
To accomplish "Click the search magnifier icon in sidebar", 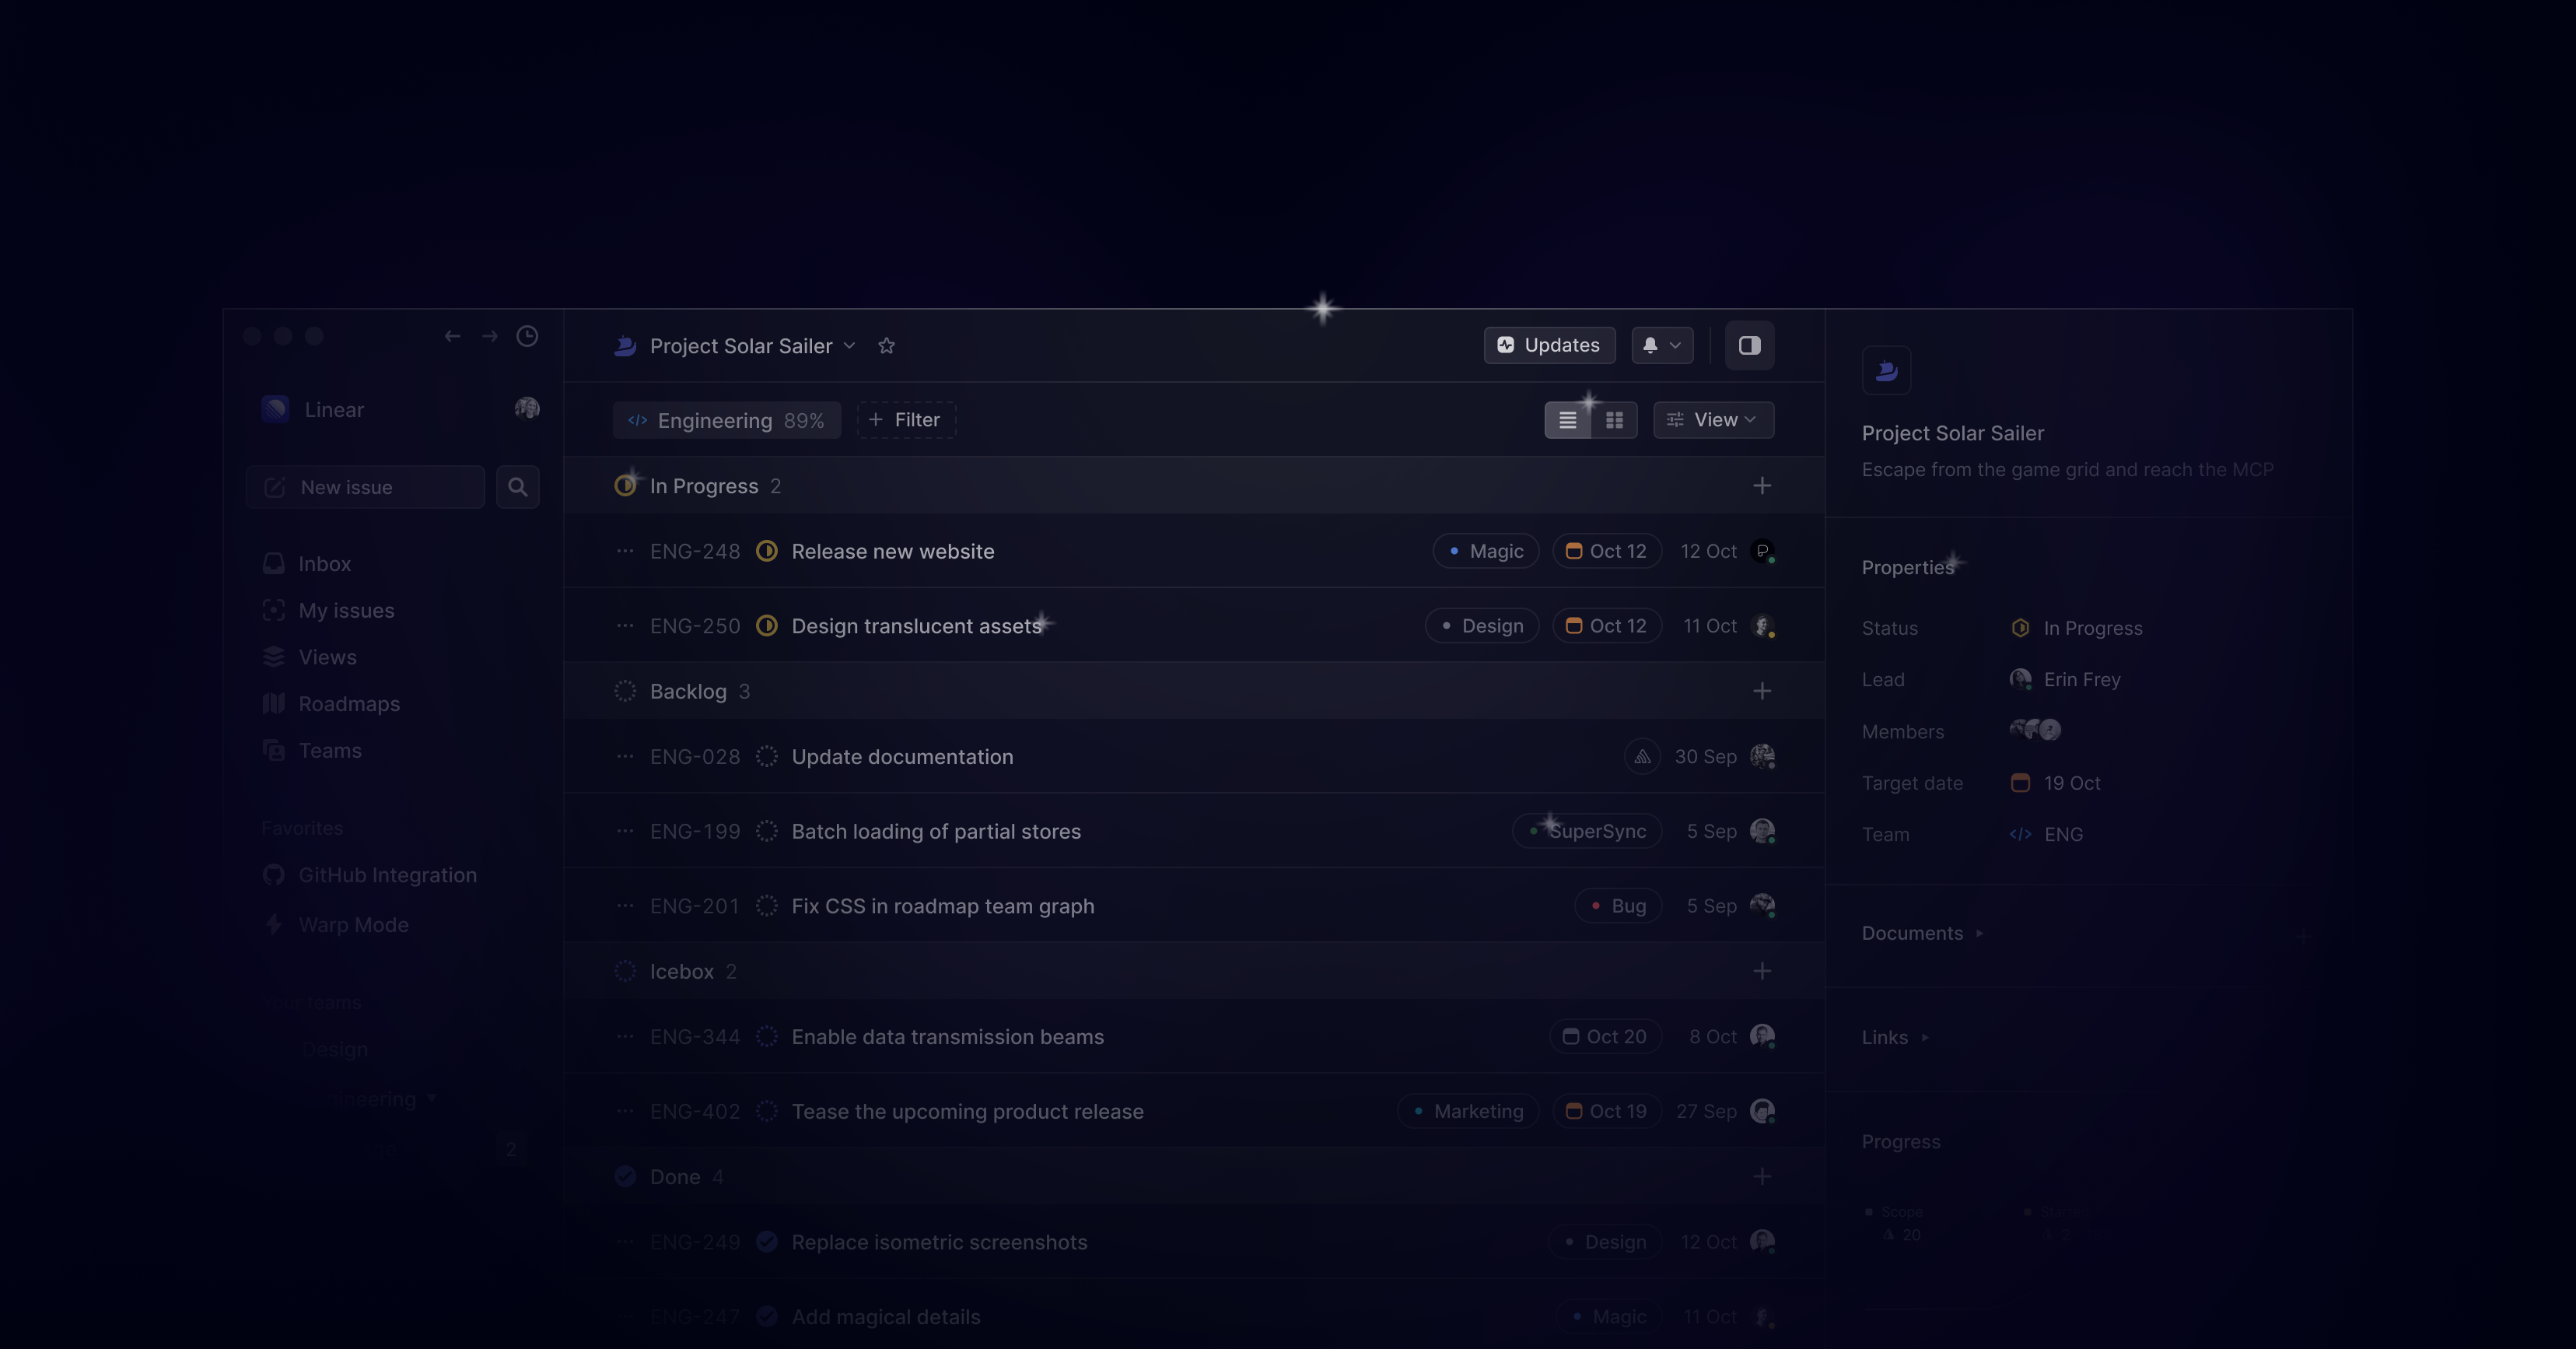I will tap(517, 487).
